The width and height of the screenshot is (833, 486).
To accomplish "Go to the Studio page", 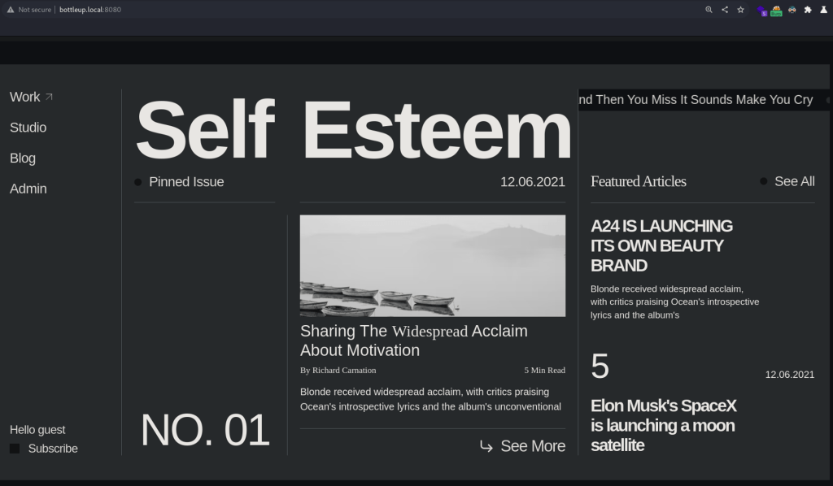I will click(x=28, y=128).
